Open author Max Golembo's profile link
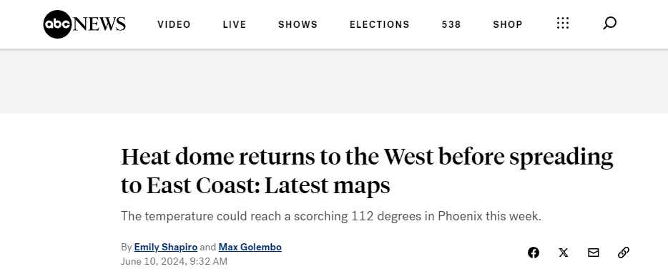This screenshot has width=668, height=274. (250, 247)
